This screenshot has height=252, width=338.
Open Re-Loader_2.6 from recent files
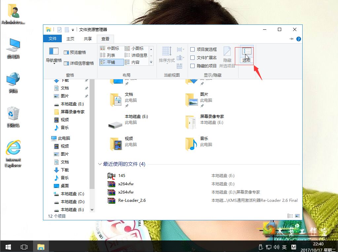click(133, 200)
